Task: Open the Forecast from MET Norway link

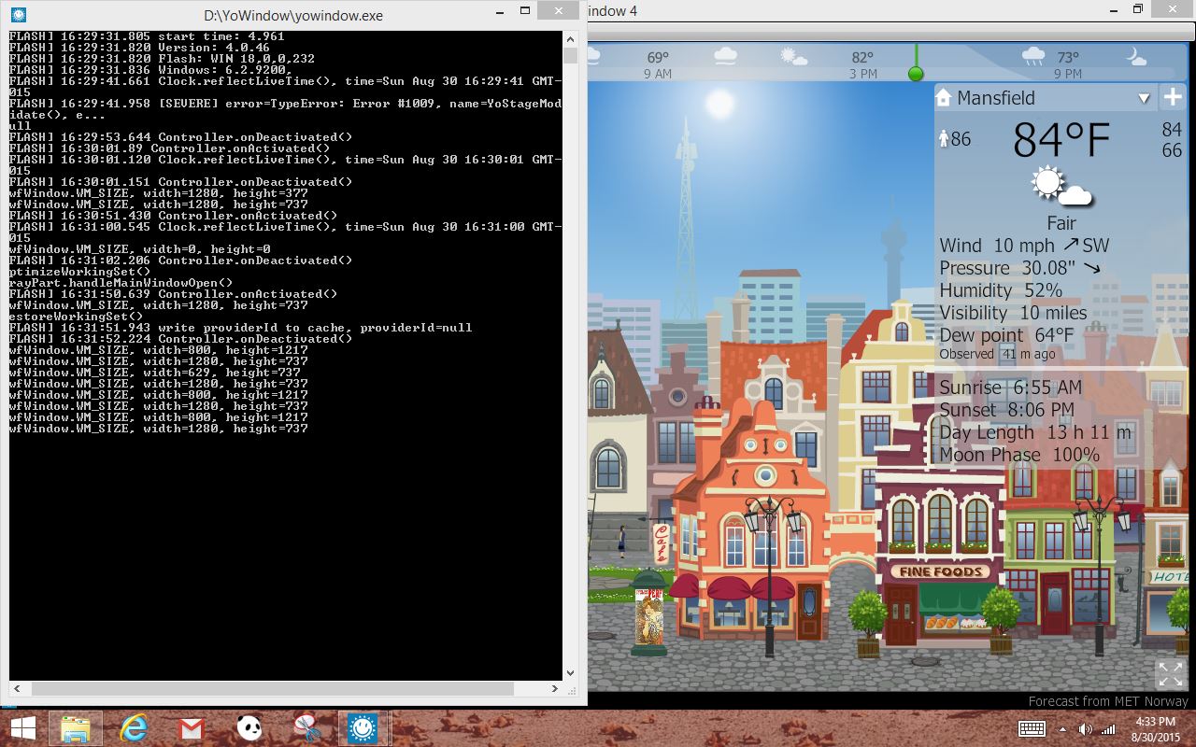Action: coord(1108,701)
